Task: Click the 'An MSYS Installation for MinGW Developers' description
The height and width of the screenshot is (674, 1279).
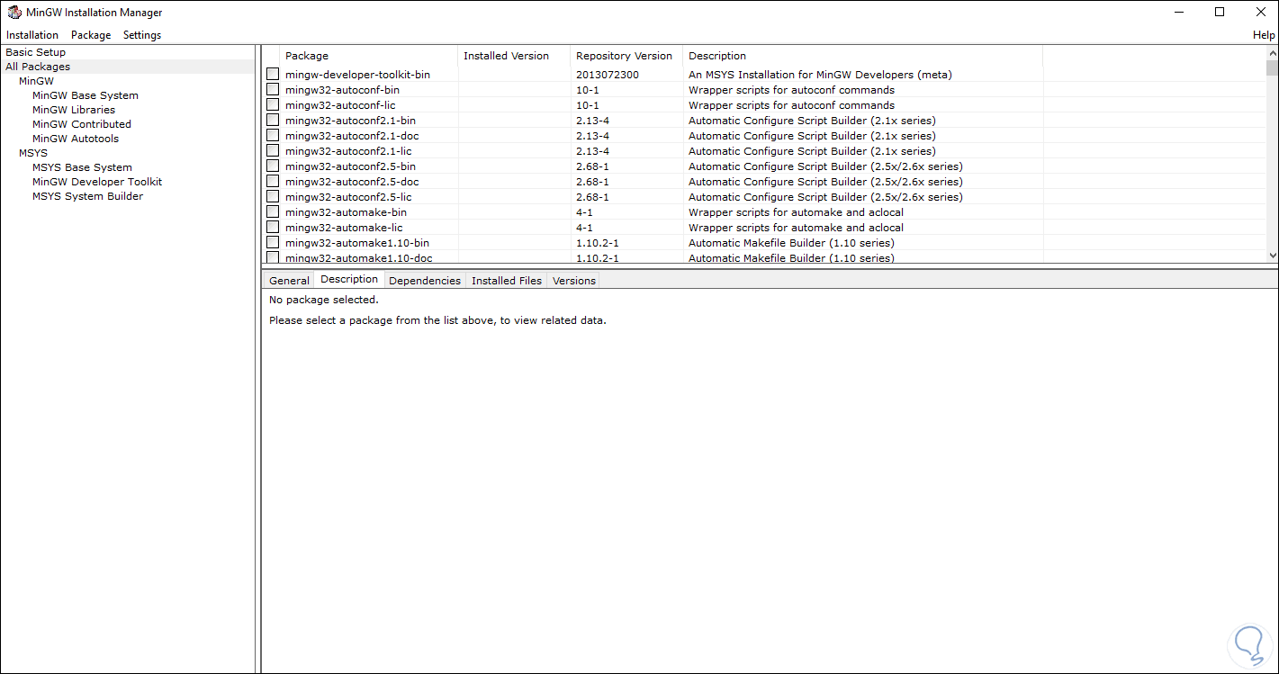Action: 820,75
